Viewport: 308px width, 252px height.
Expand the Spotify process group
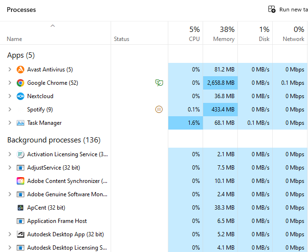point(10,109)
